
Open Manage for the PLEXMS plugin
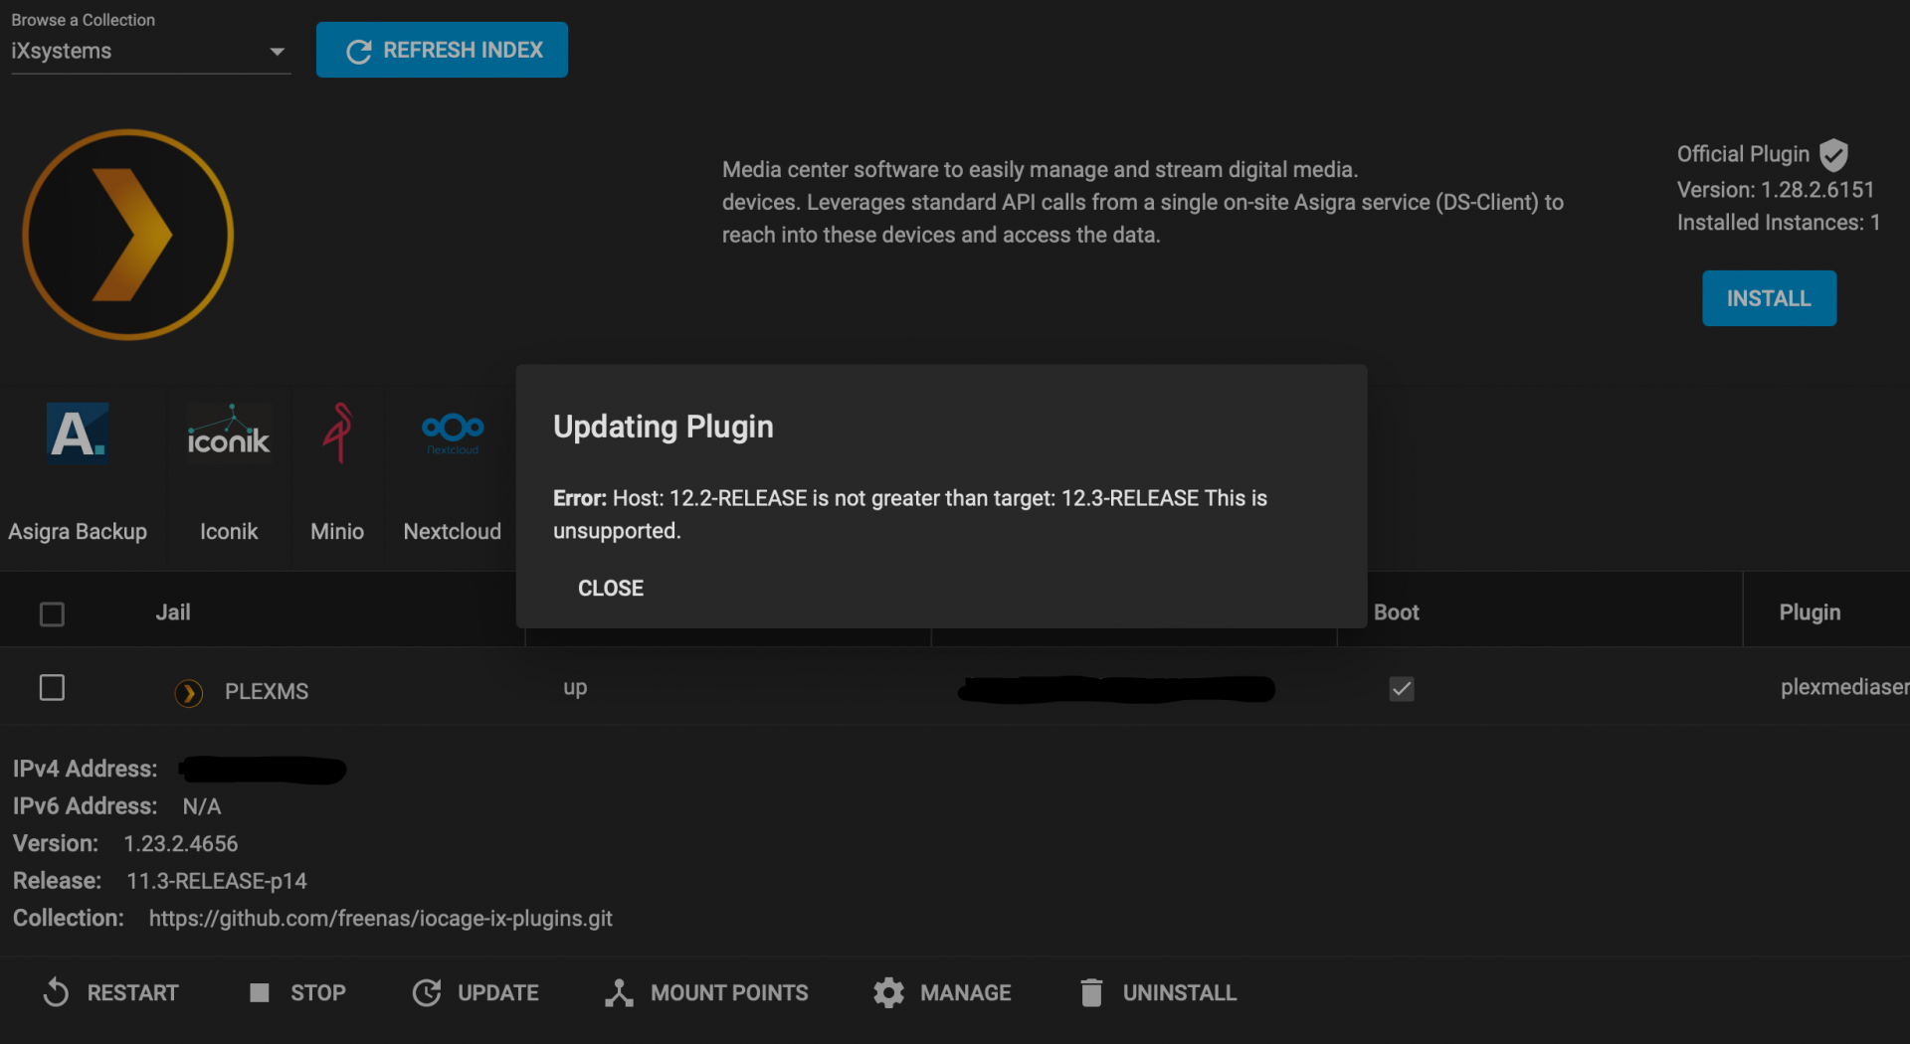pyautogui.click(x=942, y=992)
